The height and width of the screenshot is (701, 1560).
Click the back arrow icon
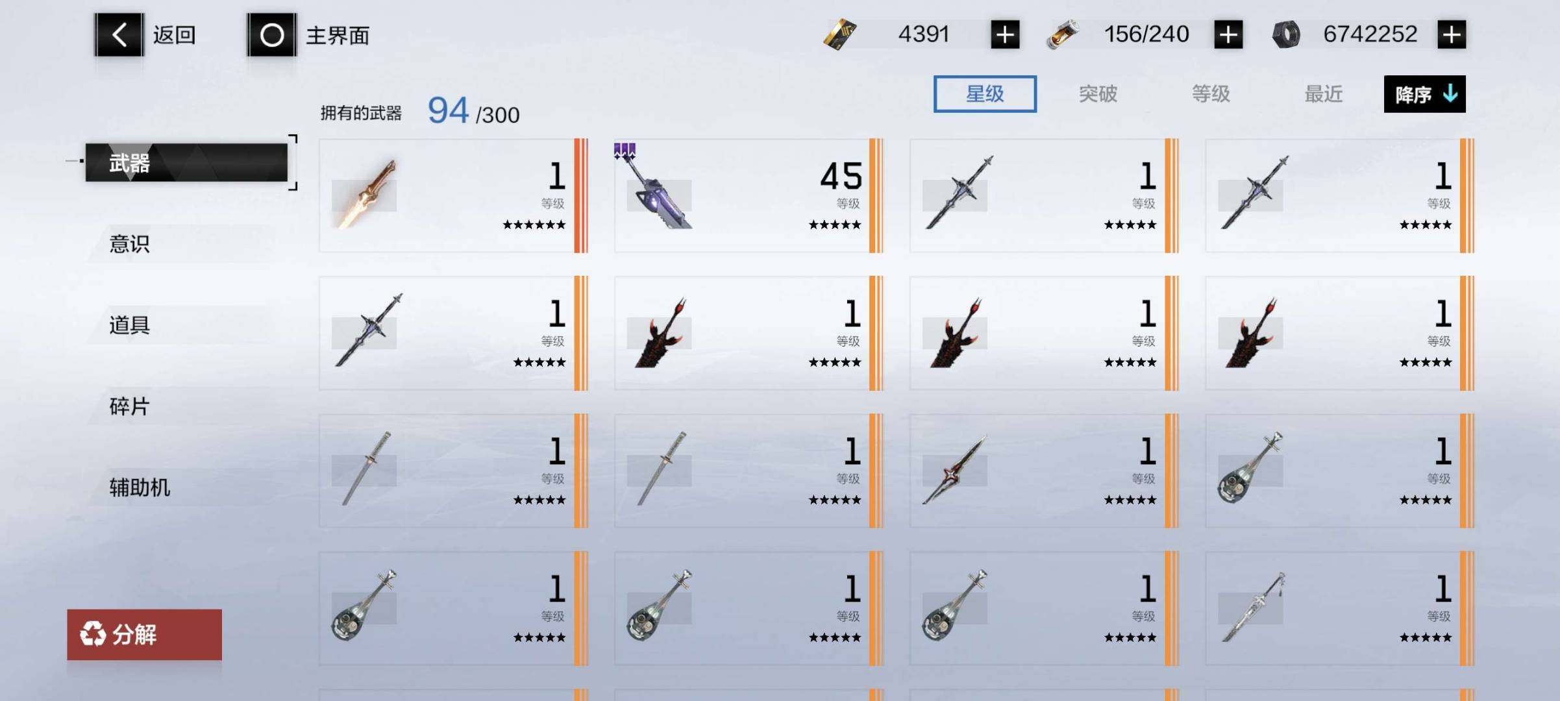coord(119,34)
